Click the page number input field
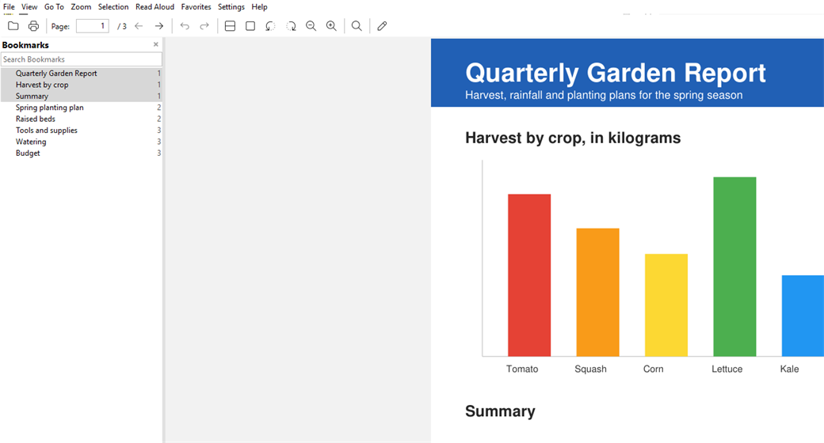Viewport: 824px width, 443px height. [93, 26]
